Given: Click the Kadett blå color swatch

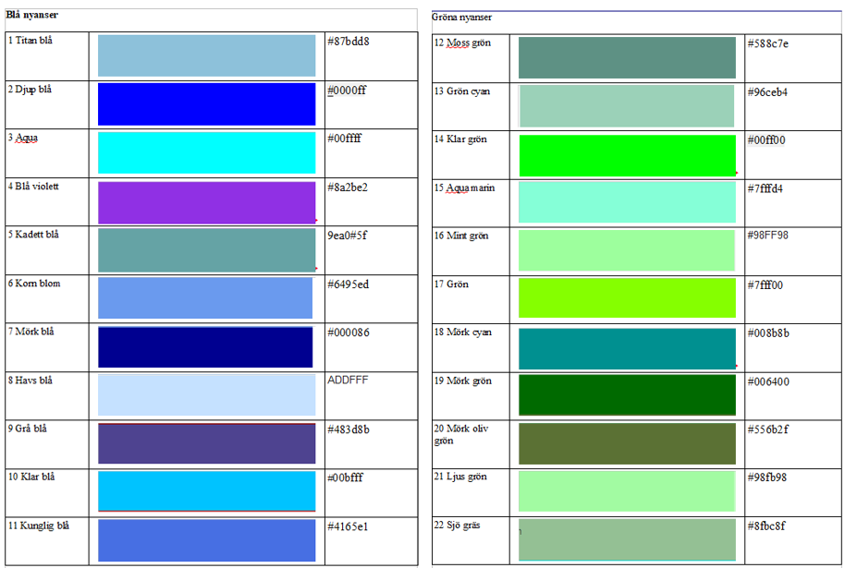Looking at the screenshot, I should [x=206, y=250].
